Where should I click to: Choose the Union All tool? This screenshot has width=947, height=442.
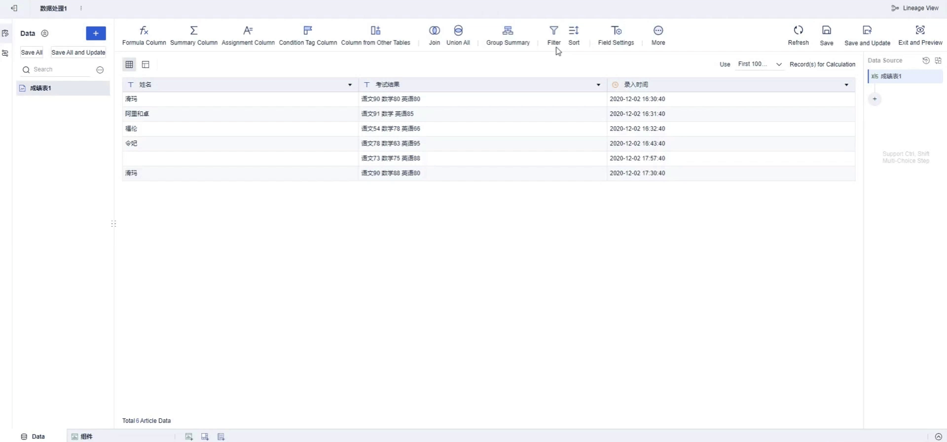(x=458, y=35)
